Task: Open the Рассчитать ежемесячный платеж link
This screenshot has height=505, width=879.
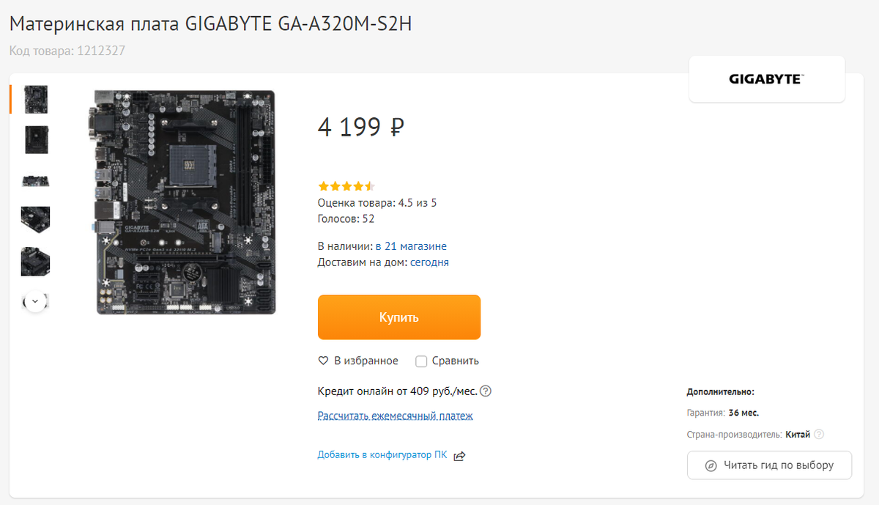Action: [x=396, y=416]
